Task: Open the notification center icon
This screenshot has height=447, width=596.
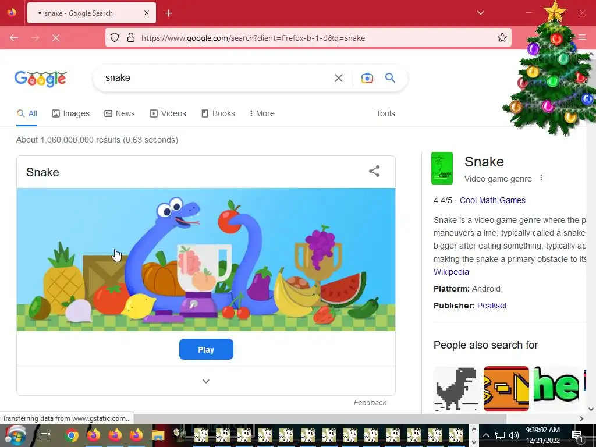Action: [x=577, y=435]
